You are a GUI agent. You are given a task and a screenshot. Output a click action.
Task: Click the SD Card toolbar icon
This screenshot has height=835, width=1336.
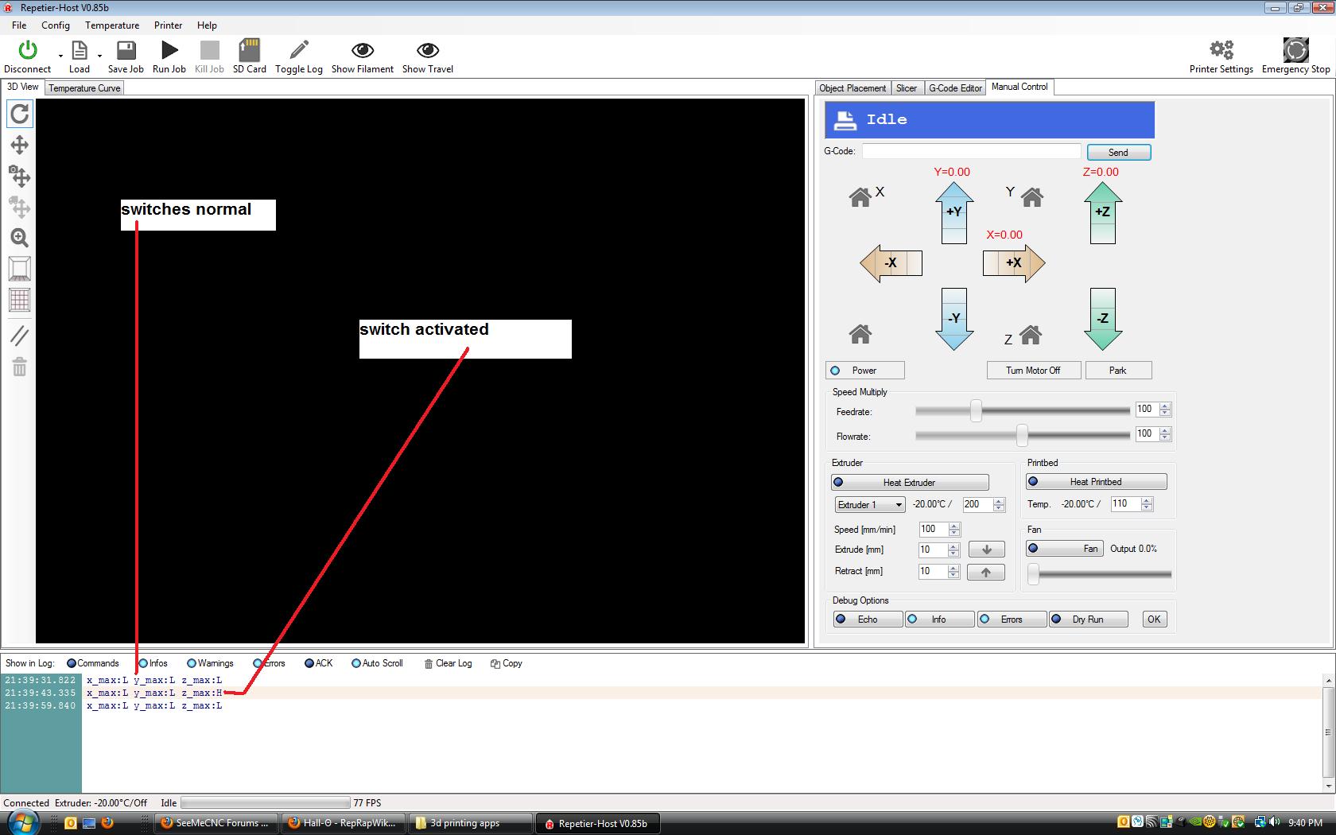click(249, 51)
